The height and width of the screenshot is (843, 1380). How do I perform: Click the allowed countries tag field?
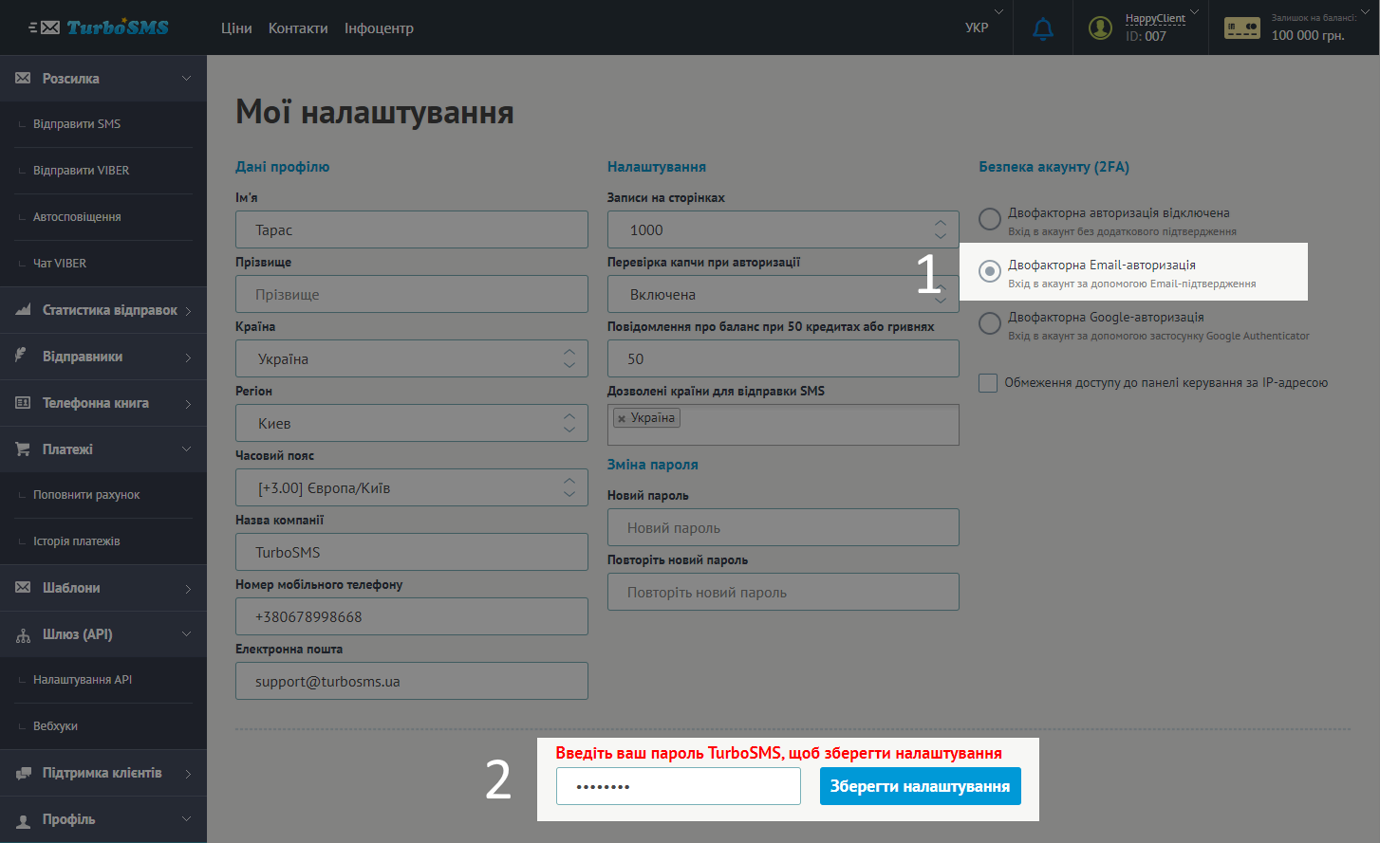[x=783, y=425]
